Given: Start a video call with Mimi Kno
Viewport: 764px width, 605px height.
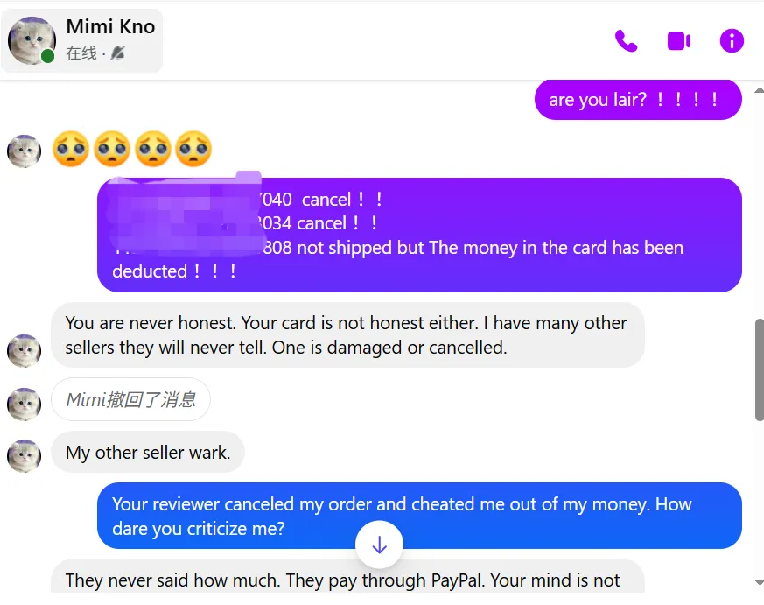Looking at the screenshot, I should click(679, 40).
